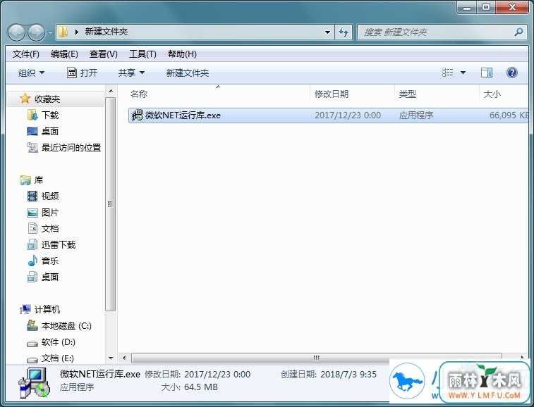Screen dimensions: 534x407
Task: Click the magnifier search icon
Action: click(518, 32)
